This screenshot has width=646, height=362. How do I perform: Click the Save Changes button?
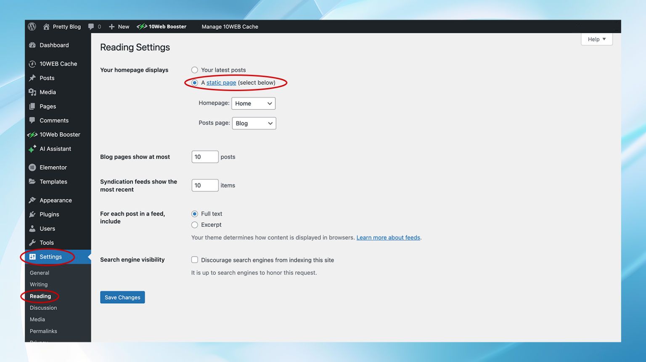pos(122,297)
